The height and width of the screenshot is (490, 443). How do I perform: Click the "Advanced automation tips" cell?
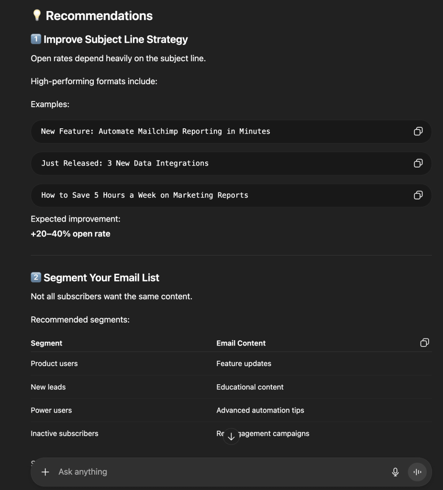[260, 411]
